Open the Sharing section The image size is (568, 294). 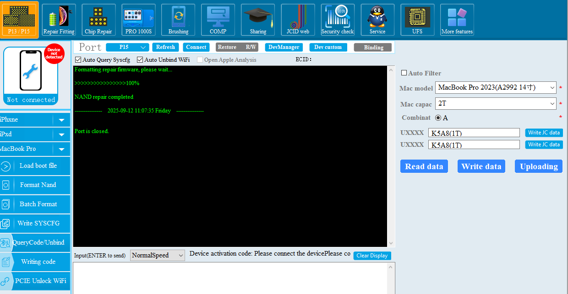coord(258,20)
